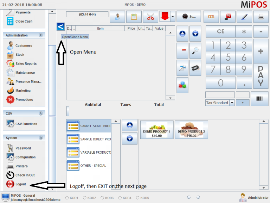270x203 pixels.
Task: Open the customer selection icon in toolbar
Action: (x=117, y=17)
